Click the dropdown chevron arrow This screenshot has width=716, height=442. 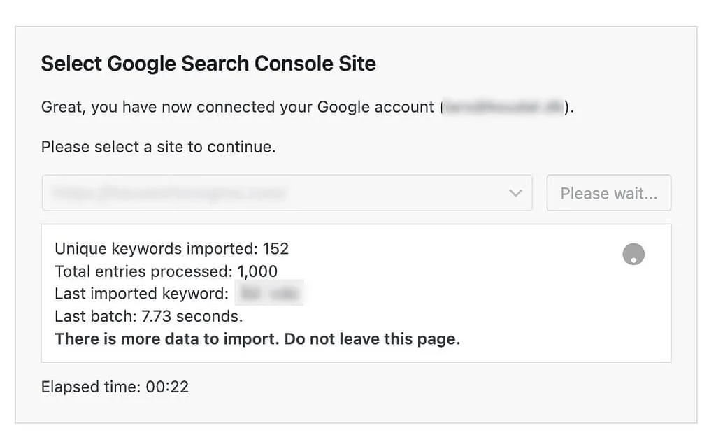[515, 193]
